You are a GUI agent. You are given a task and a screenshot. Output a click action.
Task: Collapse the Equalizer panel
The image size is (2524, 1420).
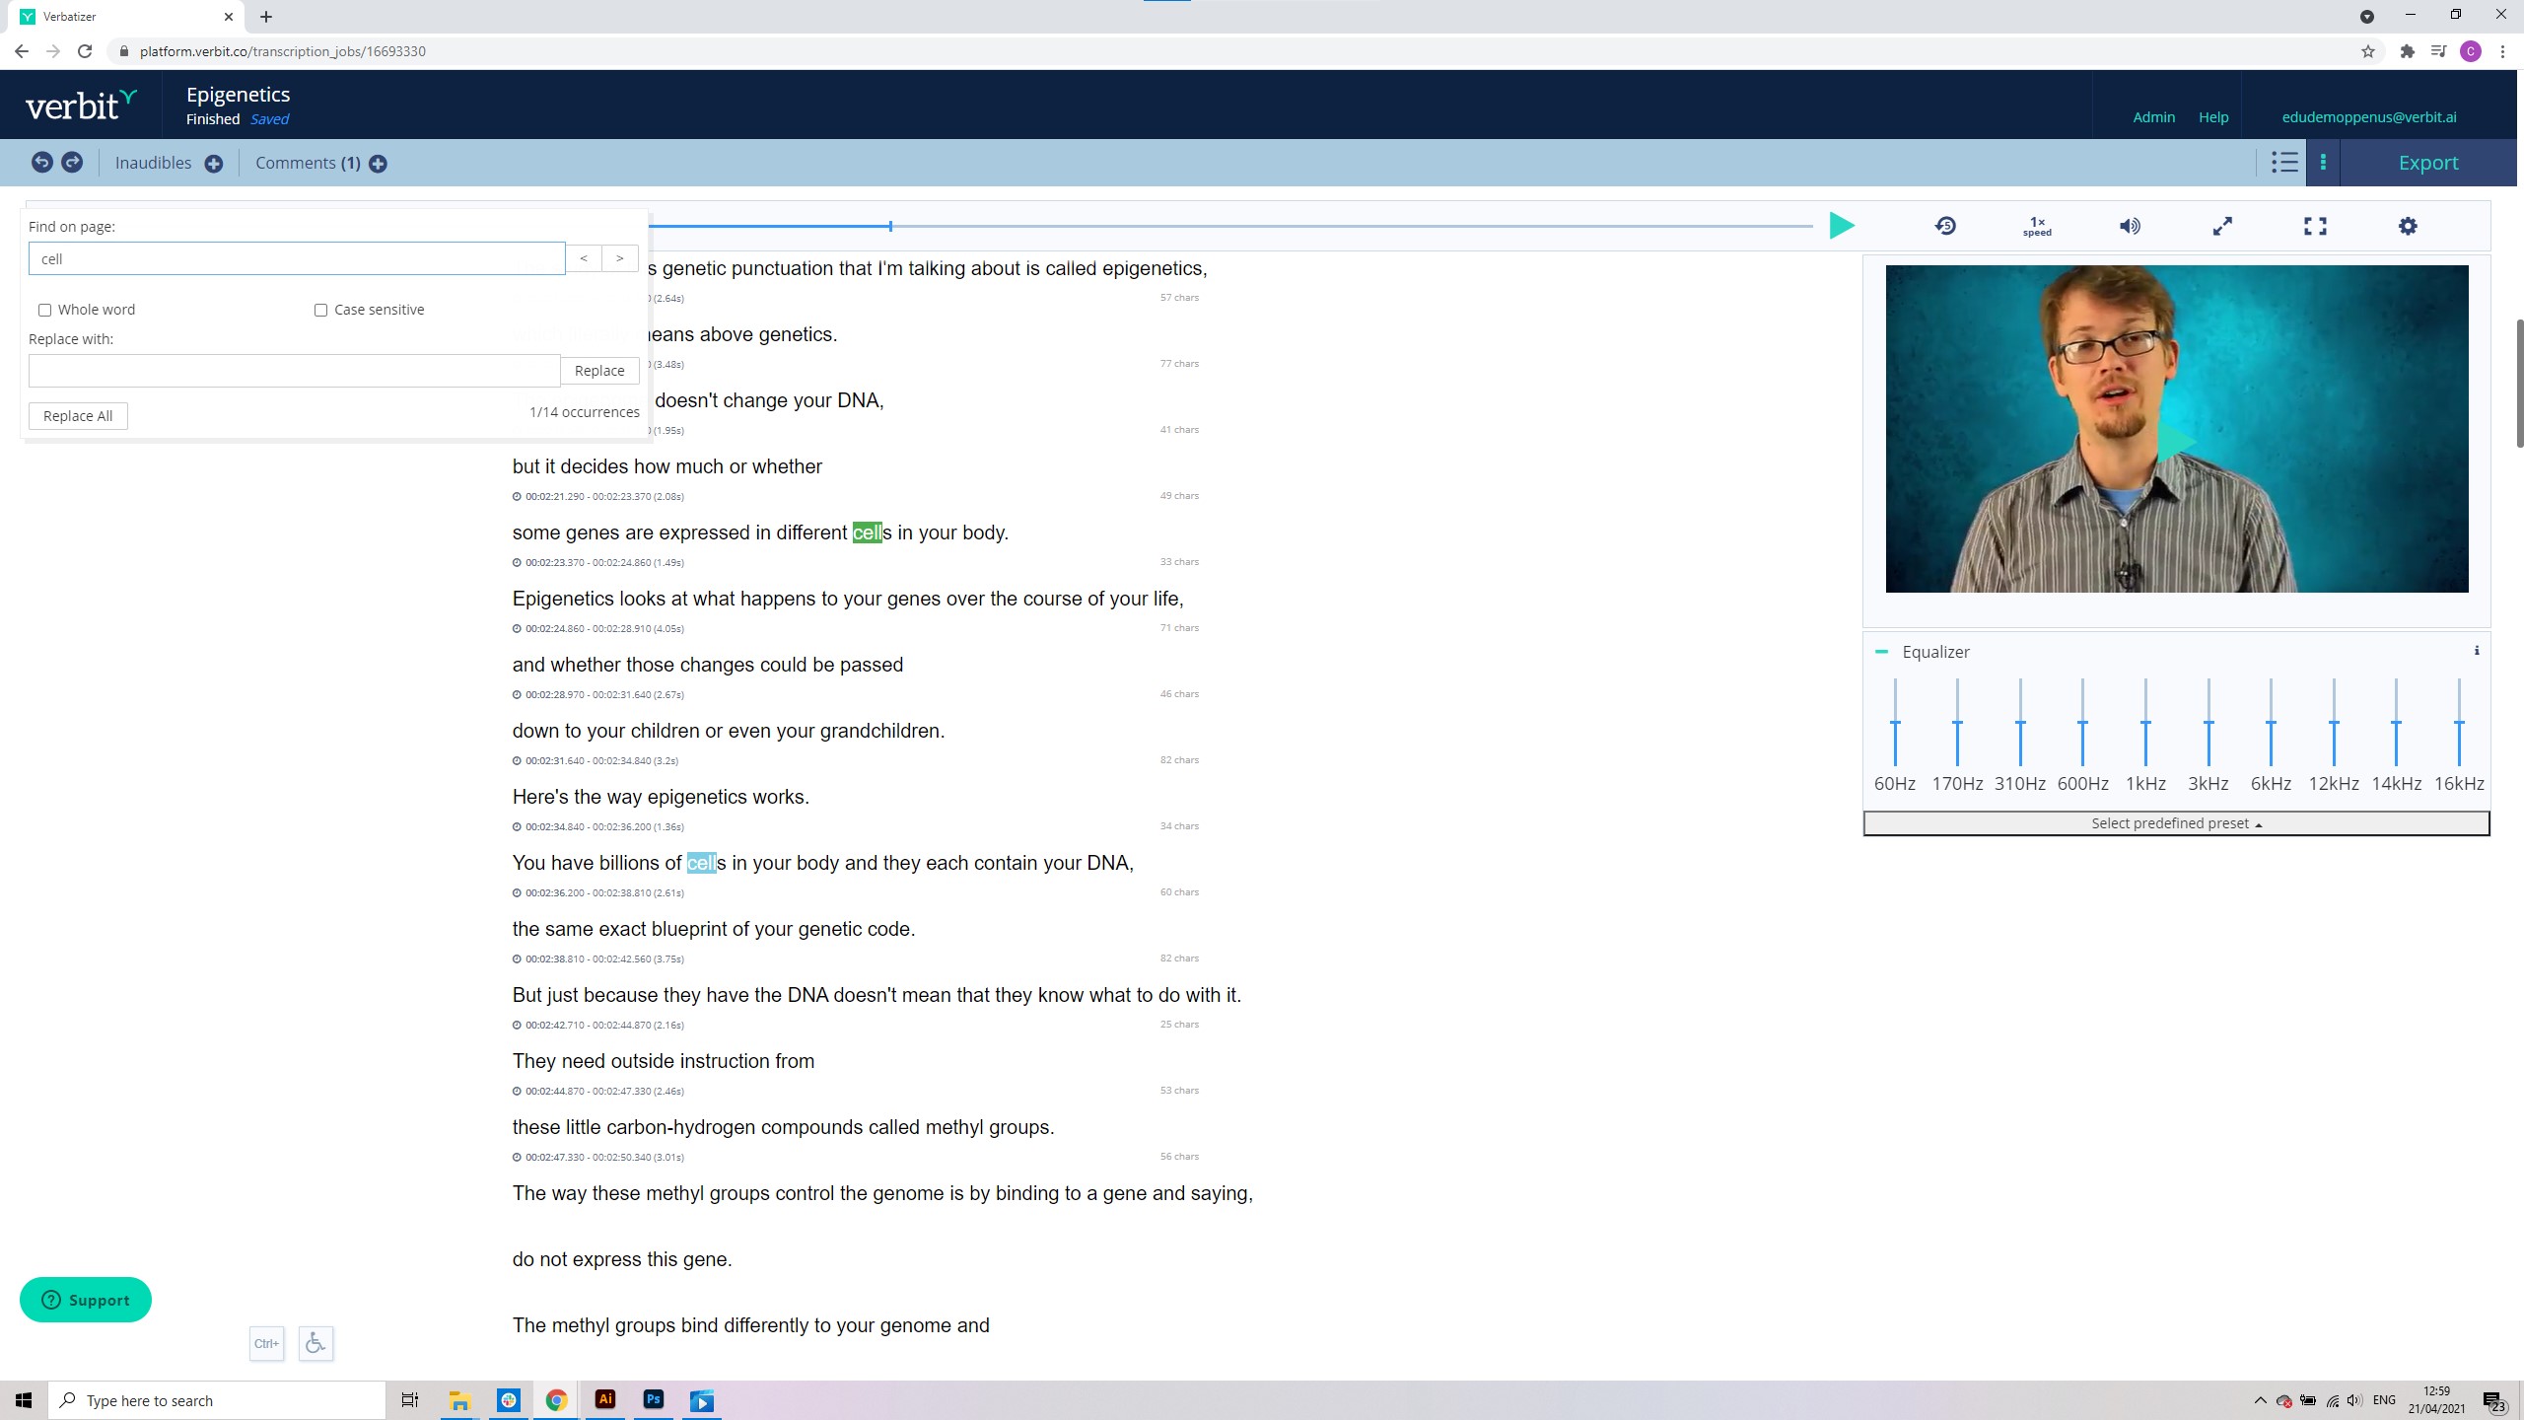pyautogui.click(x=1881, y=652)
